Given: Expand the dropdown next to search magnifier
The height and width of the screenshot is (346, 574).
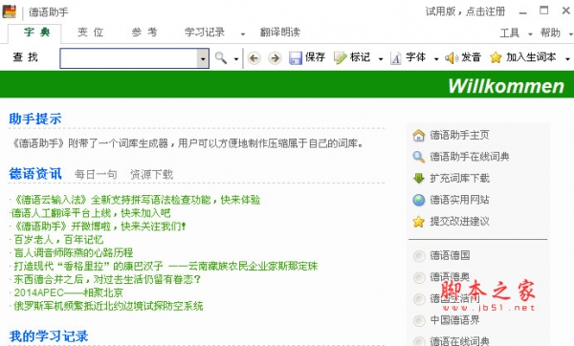Looking at the screenshot, I should tap(236, 58).
